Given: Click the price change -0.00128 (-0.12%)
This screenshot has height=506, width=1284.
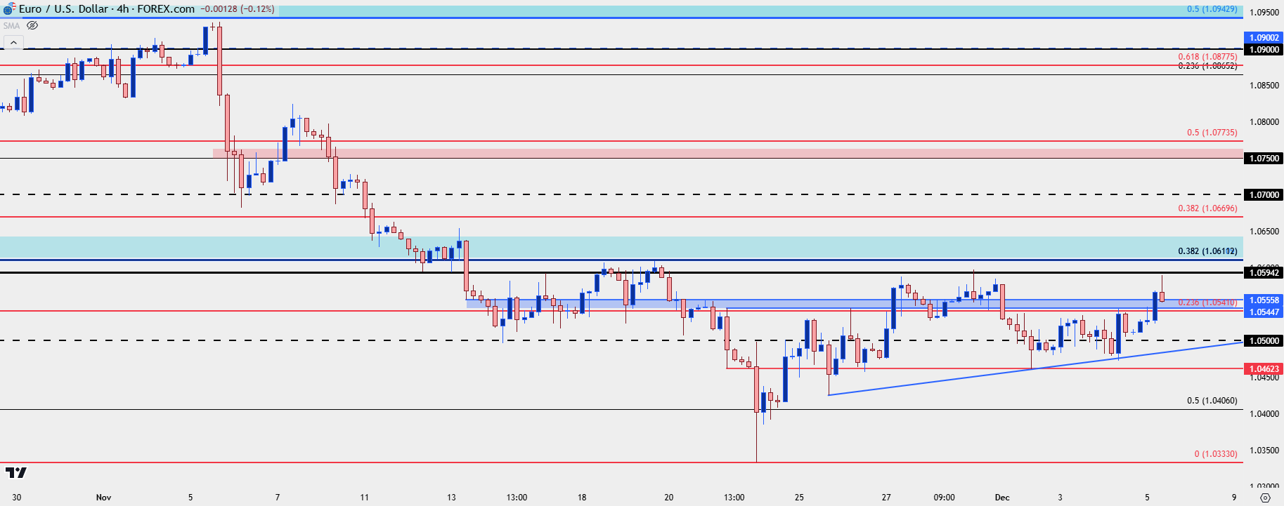Looking at the screenshot, I should click(x=238, y=9).
